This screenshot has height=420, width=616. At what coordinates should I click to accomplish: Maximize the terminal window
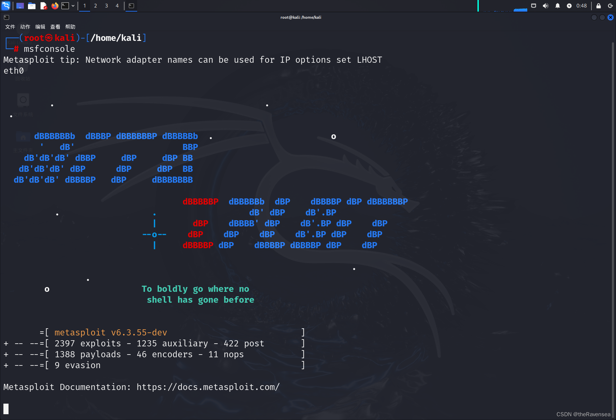coord(602,17)
